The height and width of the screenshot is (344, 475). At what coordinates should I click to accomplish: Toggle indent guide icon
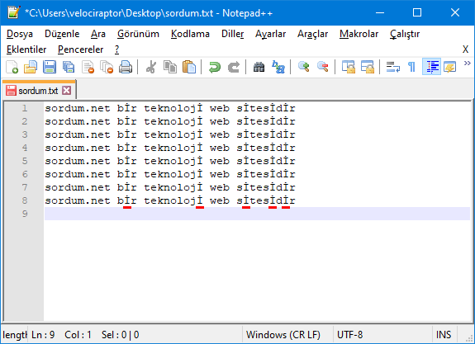(x=432, y=67)
